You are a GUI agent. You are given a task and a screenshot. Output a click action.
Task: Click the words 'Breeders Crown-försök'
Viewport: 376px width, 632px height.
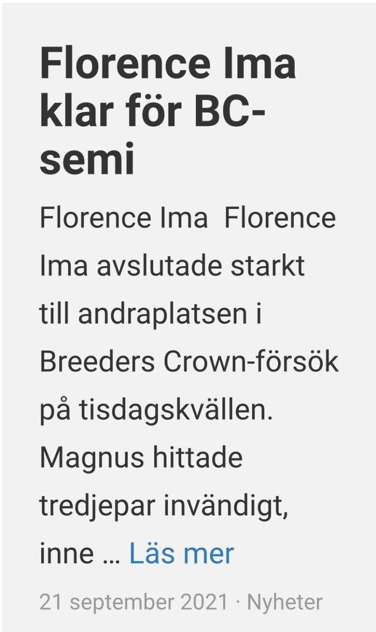pyautogui.click(x=189, y=362)
